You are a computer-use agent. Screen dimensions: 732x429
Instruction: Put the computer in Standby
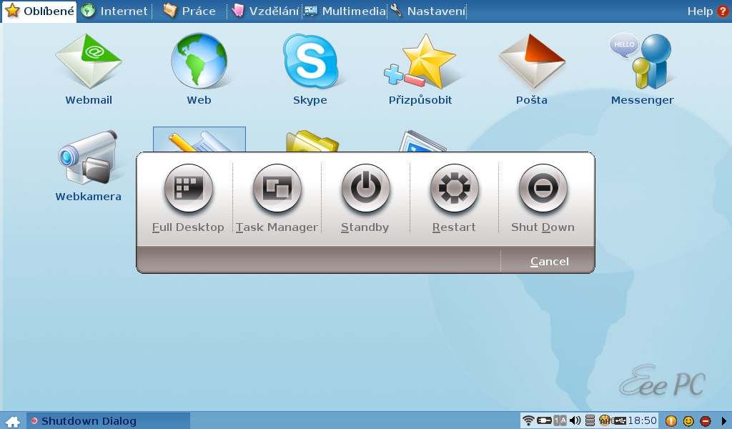tap(365, 189)
